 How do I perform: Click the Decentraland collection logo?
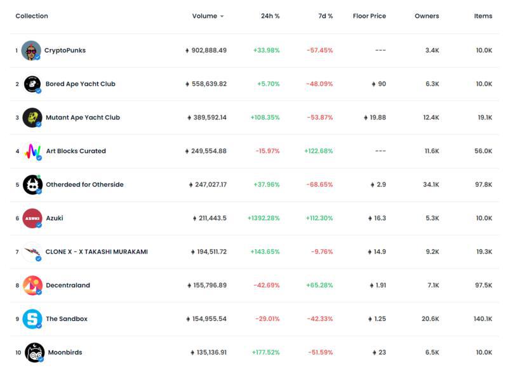[32, 285]
